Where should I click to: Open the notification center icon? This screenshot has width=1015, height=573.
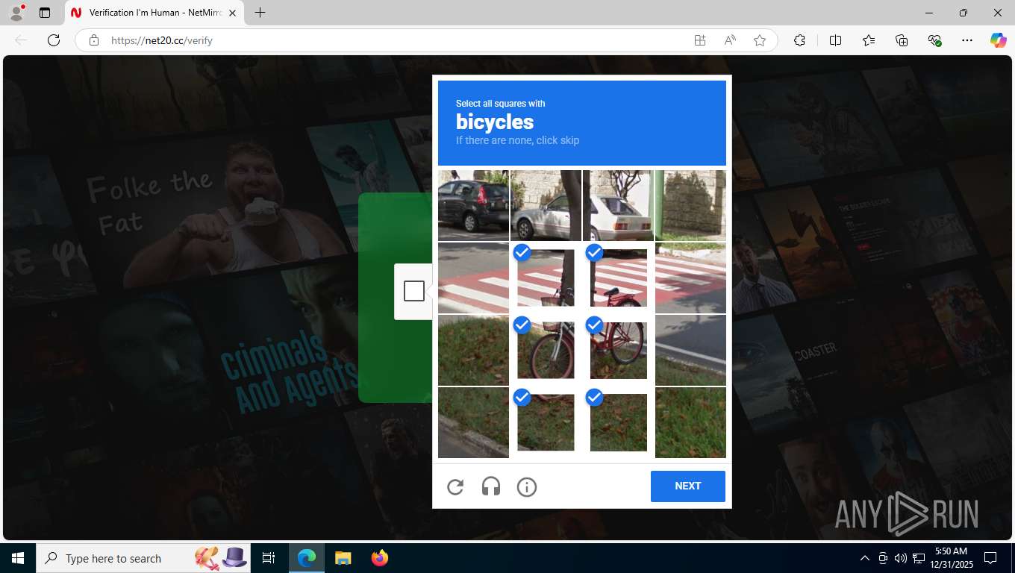[990, 558]
